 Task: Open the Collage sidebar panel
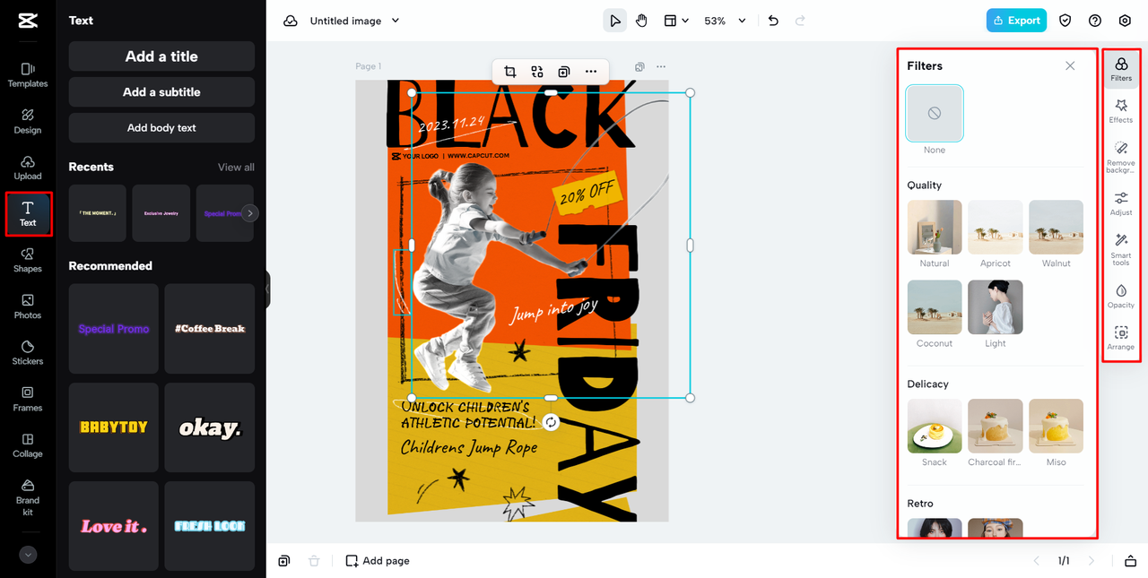(28, 446)
